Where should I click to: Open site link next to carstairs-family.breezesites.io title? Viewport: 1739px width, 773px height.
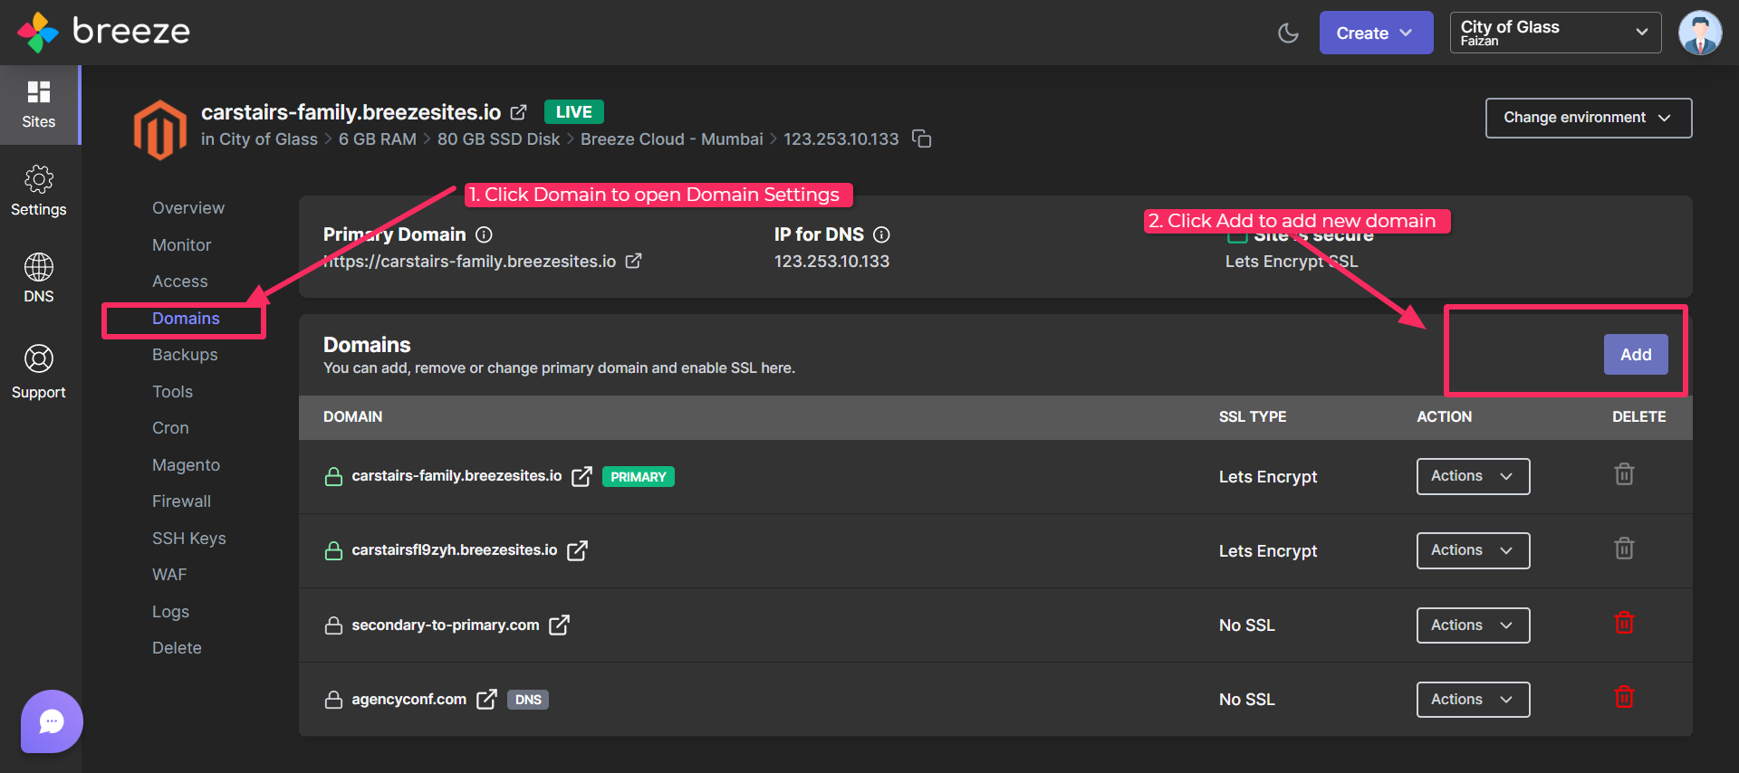(518, 112)
